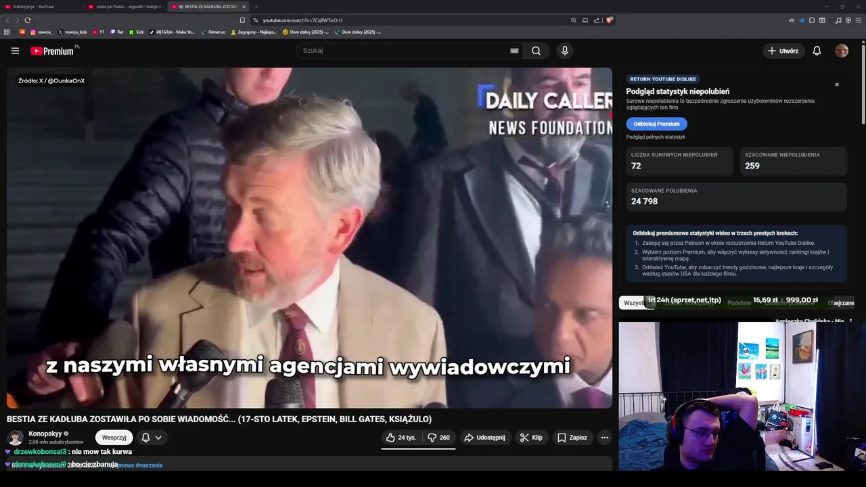Image resolution: width=866 pixels, height=487 pixels.
Task: Open nowciu_ Instagram bookmark
Action: tap(41, 32)
